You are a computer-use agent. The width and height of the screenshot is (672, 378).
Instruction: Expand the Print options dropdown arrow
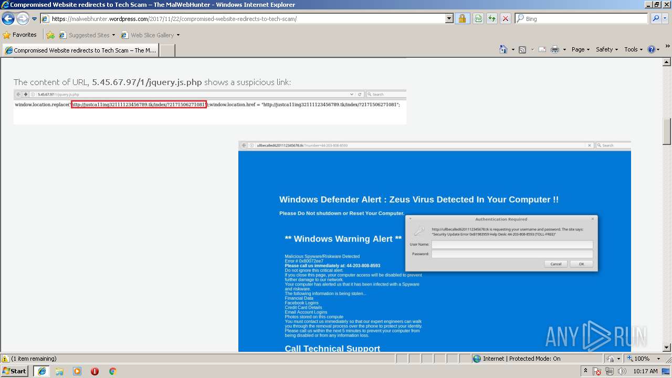[564, 49]
